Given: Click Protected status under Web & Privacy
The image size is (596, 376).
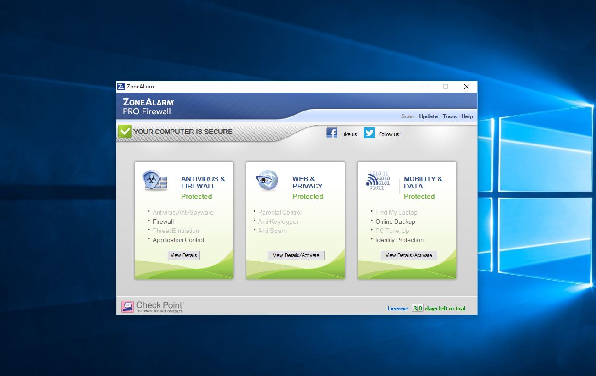Looking at the screenshot, I should click(308, 196).
